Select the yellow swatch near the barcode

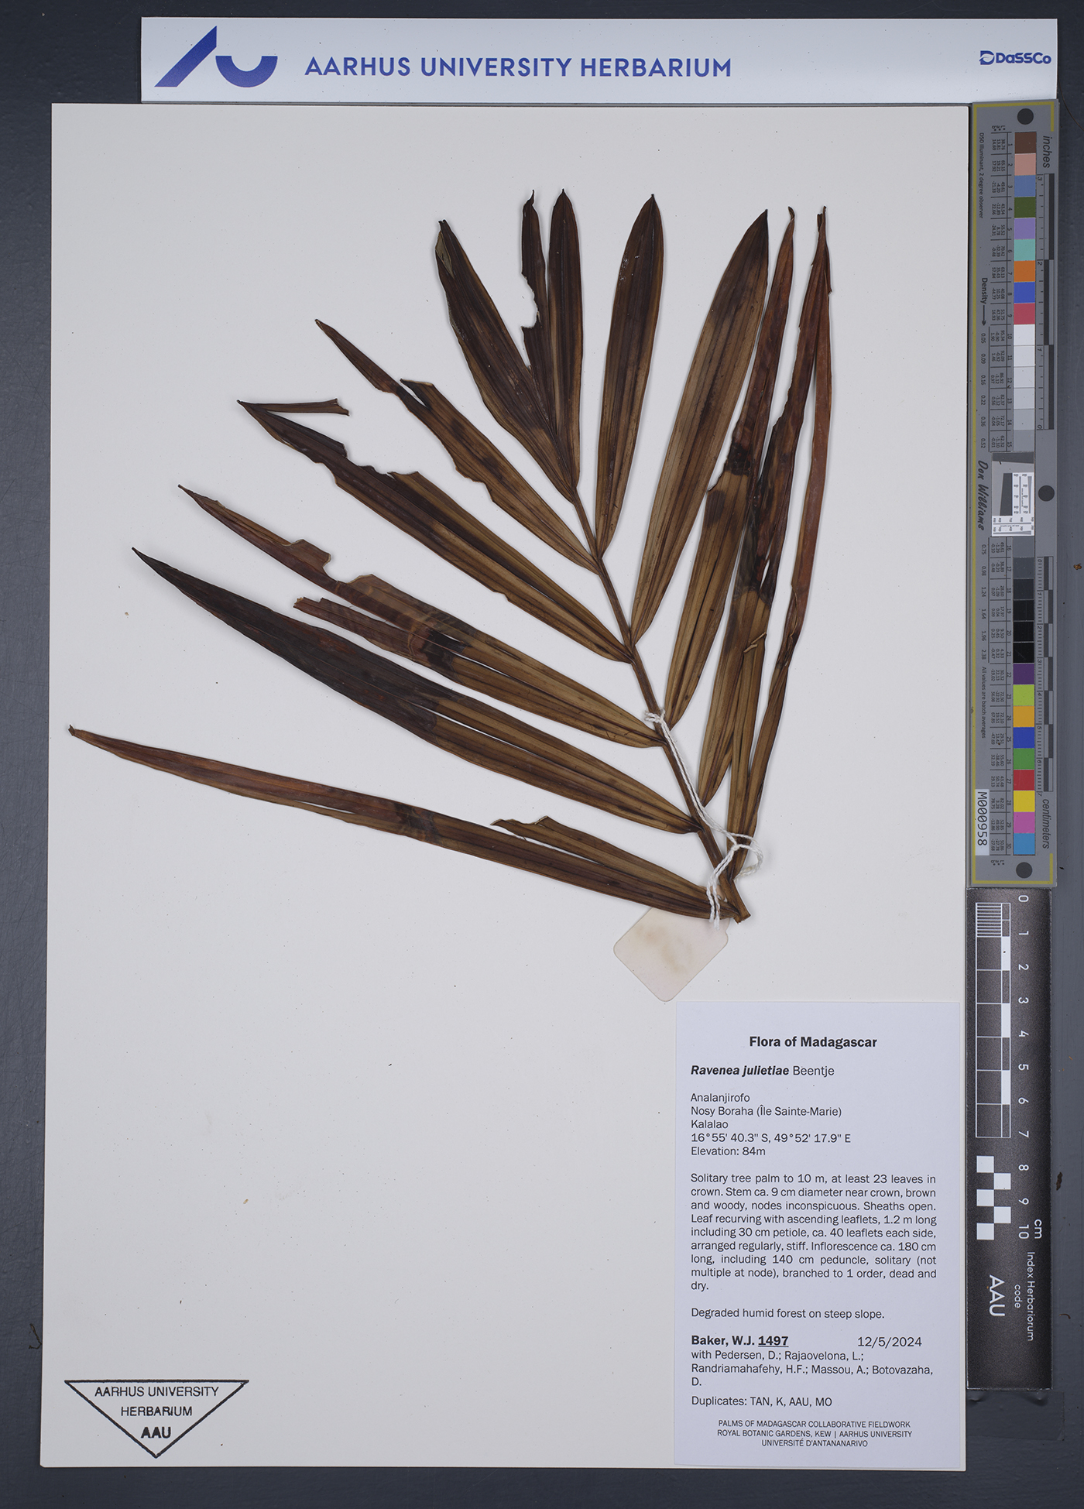pyautogui.click(x=1024, y=801)
